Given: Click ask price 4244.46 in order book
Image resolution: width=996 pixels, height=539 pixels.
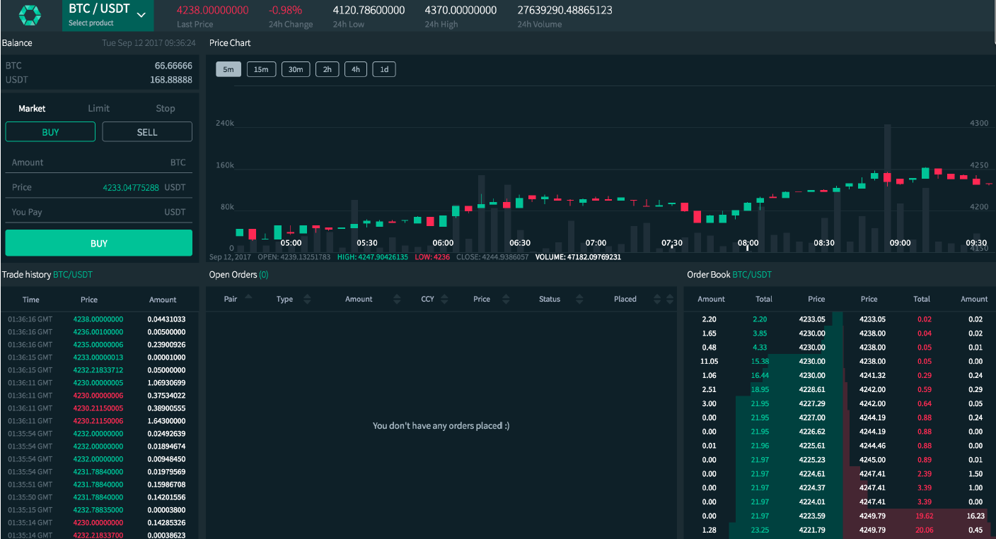Looking at the screenshot, I should [x=872, y=446].
